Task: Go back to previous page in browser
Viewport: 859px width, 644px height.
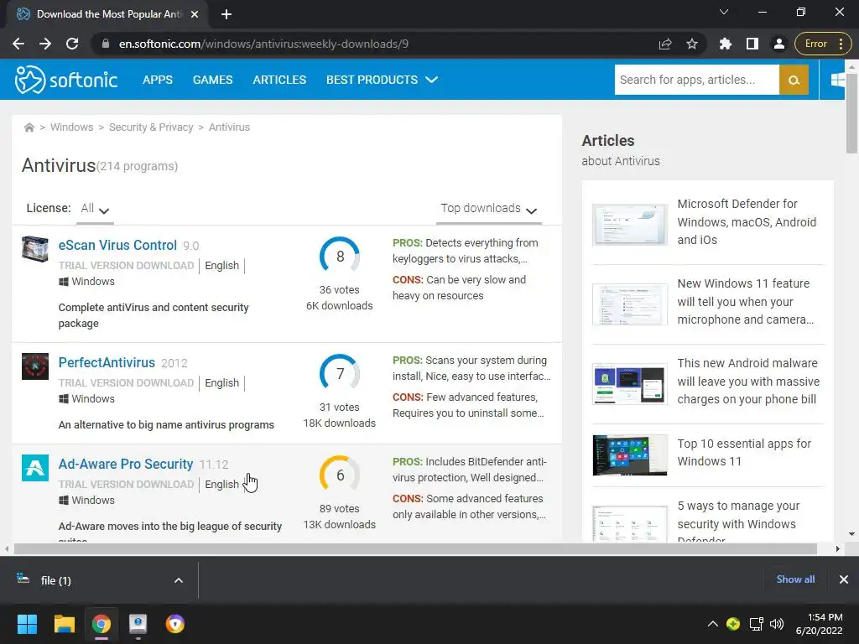Action: tap(18, 44)
